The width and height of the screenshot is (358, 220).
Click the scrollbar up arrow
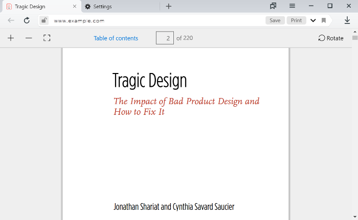tap(355, 32)
